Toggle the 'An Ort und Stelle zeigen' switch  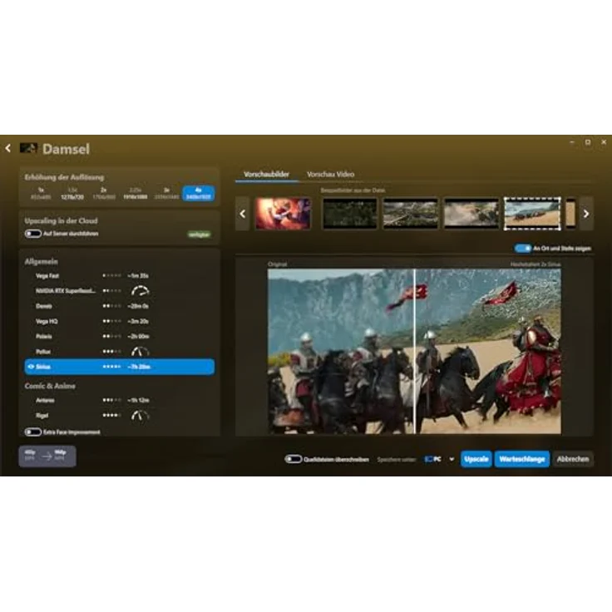click(523, 249)
